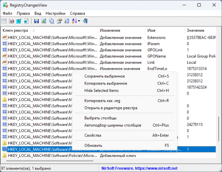Click the name cell GPOLink
This screenshot has height=172, width=222.
(155, 50)
